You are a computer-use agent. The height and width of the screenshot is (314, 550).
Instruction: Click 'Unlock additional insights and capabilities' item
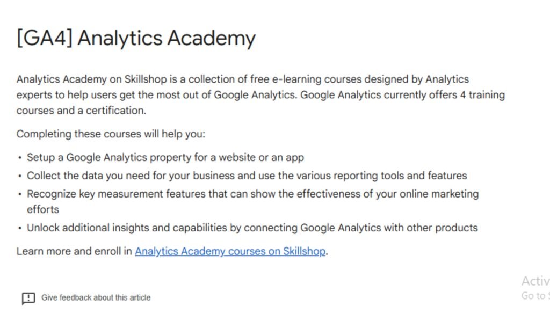click(x=252, y=228)
